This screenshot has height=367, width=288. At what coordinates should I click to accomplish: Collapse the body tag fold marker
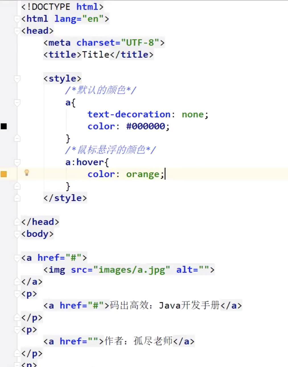click(17, 234)
